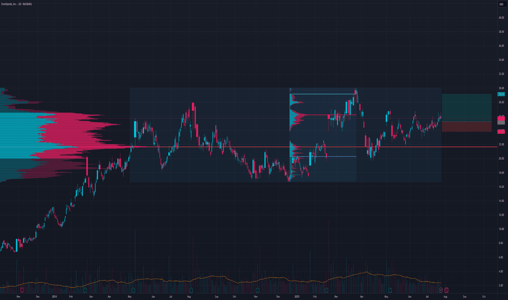Click the 20.00 price axis label
Viewport: 508px width, 300px height.
pos(501,158)
